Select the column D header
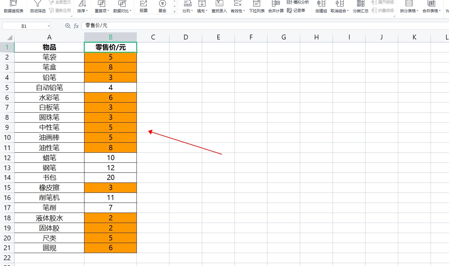 click(186, 37)
